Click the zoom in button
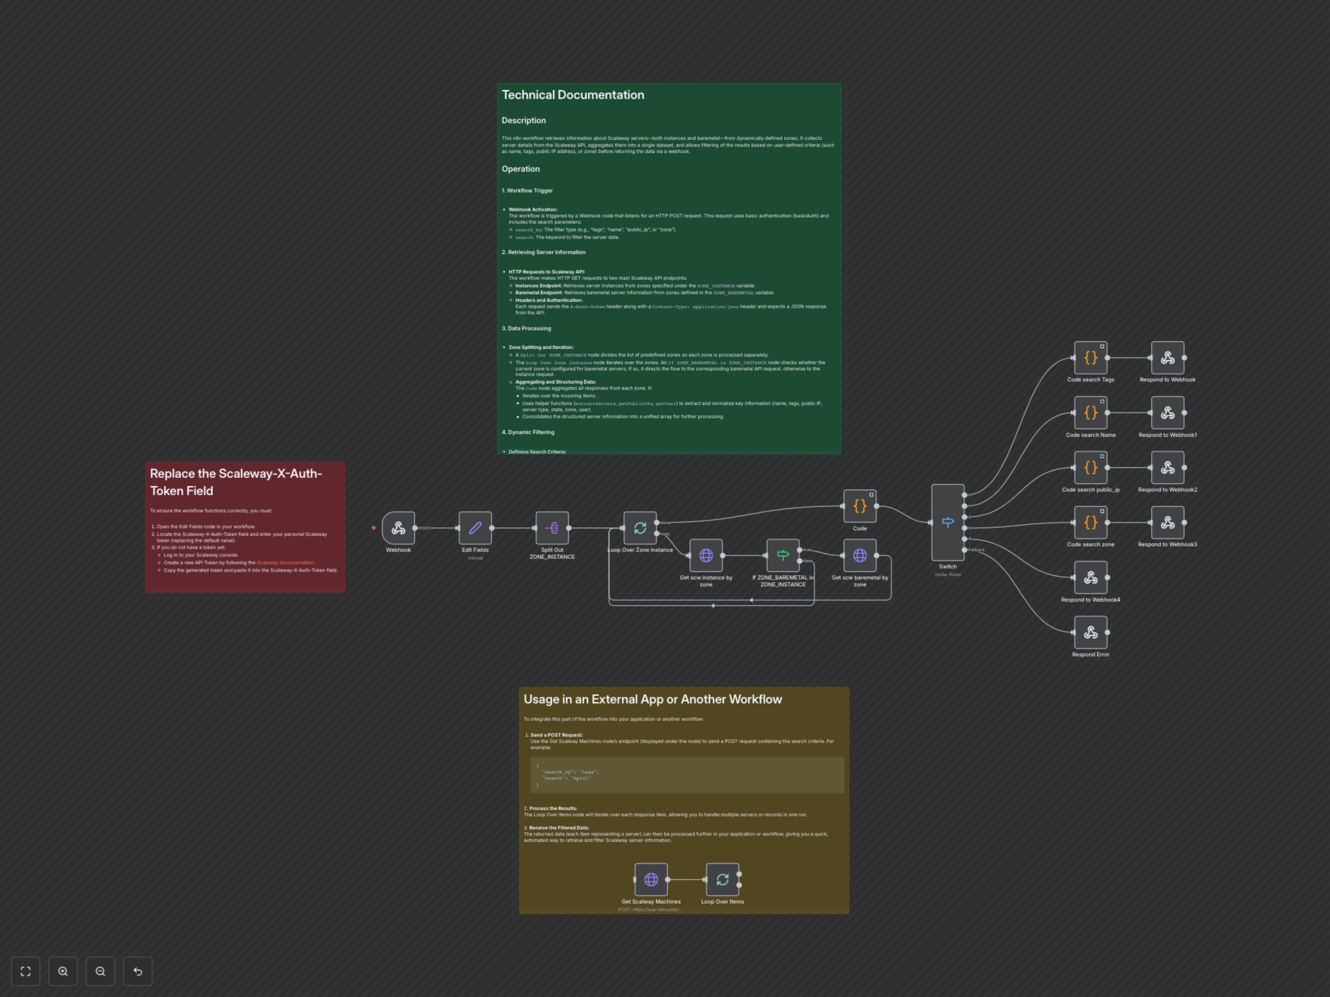Screen dimensions: 1330x997 [63, 971]
